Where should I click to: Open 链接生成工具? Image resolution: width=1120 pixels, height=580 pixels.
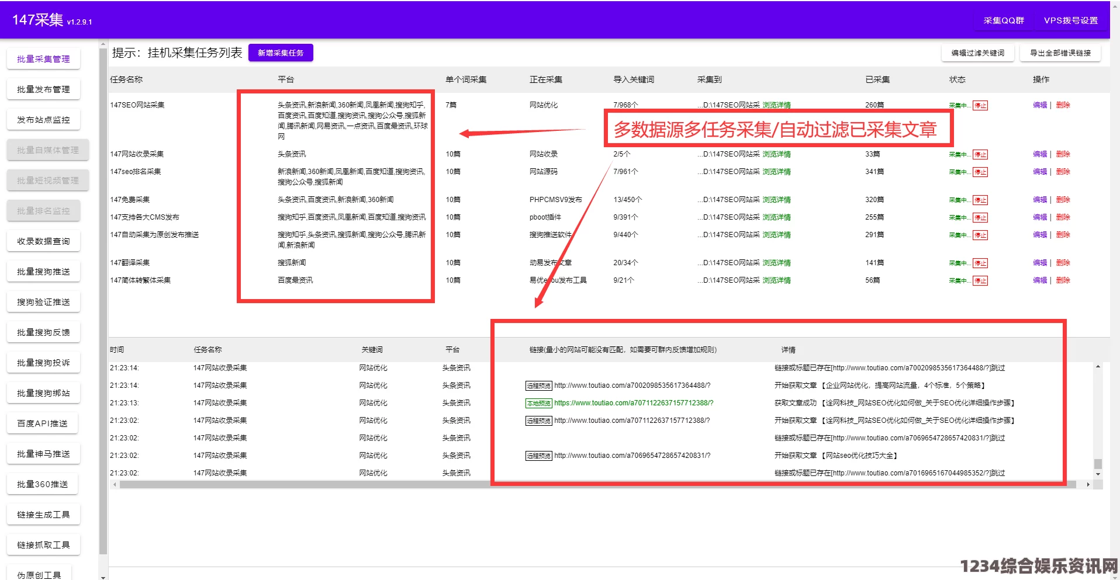click(43, 515)
